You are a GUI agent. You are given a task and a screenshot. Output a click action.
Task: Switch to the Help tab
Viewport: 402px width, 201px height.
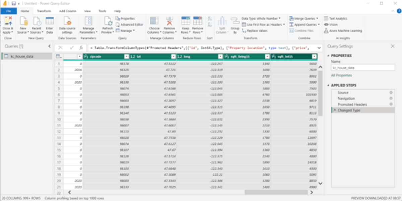tap(117, 11)
